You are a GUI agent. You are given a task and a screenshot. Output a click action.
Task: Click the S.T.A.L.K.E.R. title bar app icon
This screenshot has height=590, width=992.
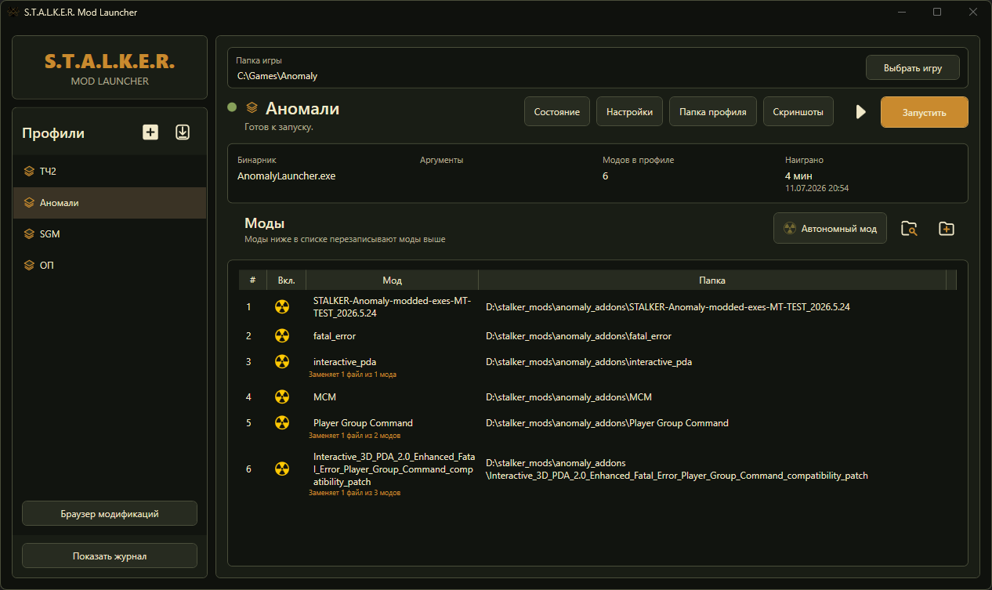[13, 13]
